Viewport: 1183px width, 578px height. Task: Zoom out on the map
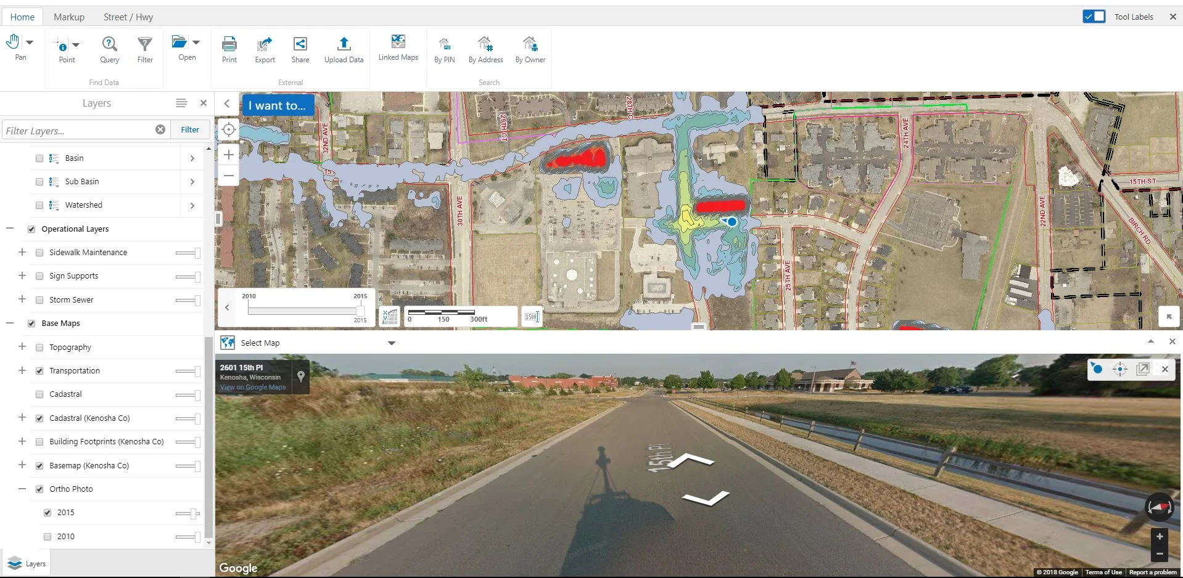(228, 176)
